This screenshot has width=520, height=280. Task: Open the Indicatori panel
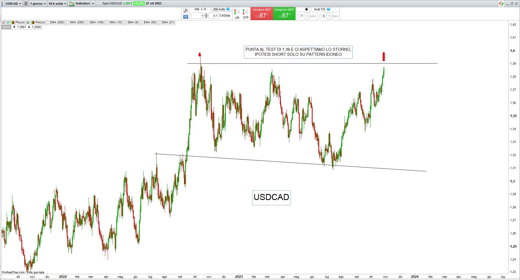pyautogui.click(x=79, y=4)
